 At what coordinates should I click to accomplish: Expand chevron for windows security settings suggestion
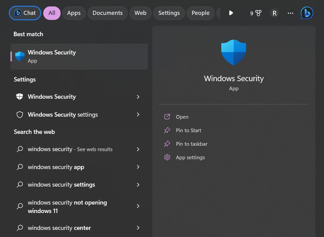pyautogui.click(x=138, y=185)
